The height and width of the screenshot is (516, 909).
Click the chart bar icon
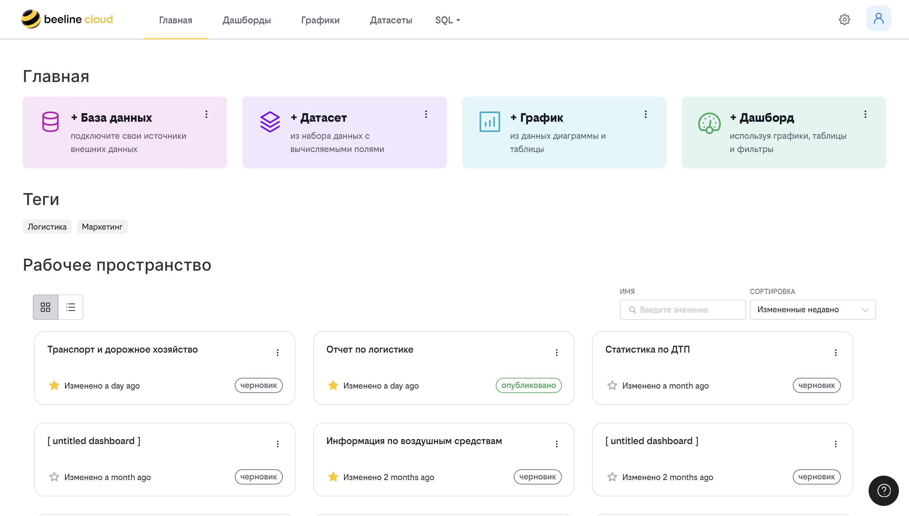pos(490,121)
